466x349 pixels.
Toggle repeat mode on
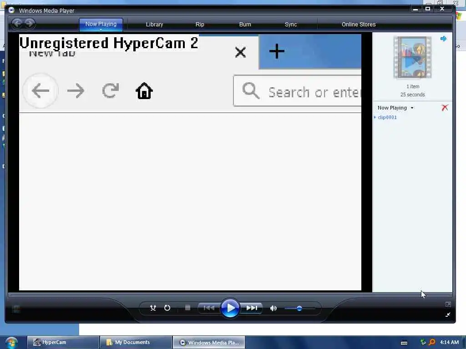coord(167,308)
